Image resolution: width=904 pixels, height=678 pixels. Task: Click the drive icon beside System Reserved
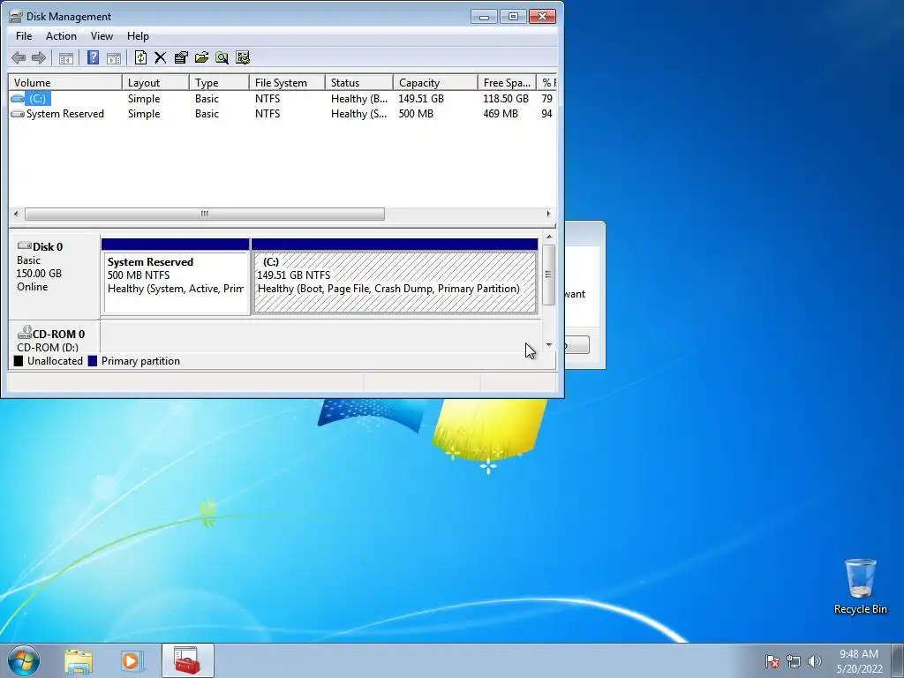(x=18, y=114)
